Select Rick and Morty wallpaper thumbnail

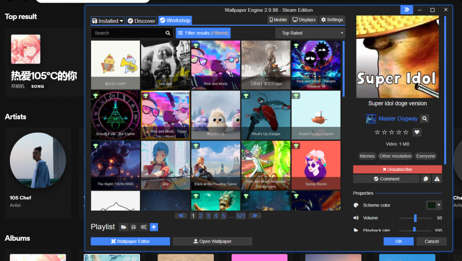pos(216,65)
